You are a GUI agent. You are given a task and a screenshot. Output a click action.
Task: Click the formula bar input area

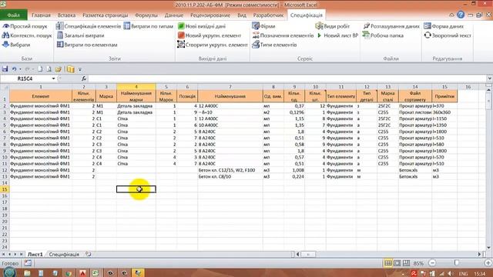[x=287, y=78]
